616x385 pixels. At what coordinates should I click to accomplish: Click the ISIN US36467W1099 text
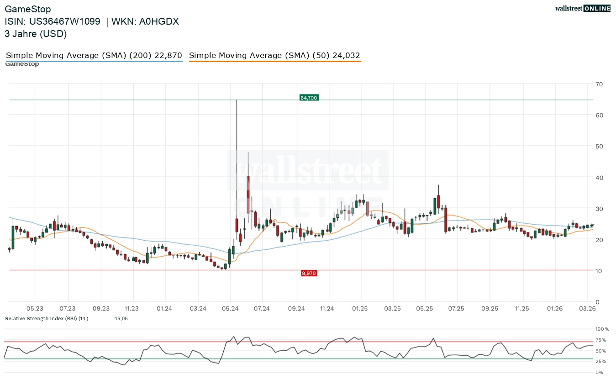tap(53, 21)
